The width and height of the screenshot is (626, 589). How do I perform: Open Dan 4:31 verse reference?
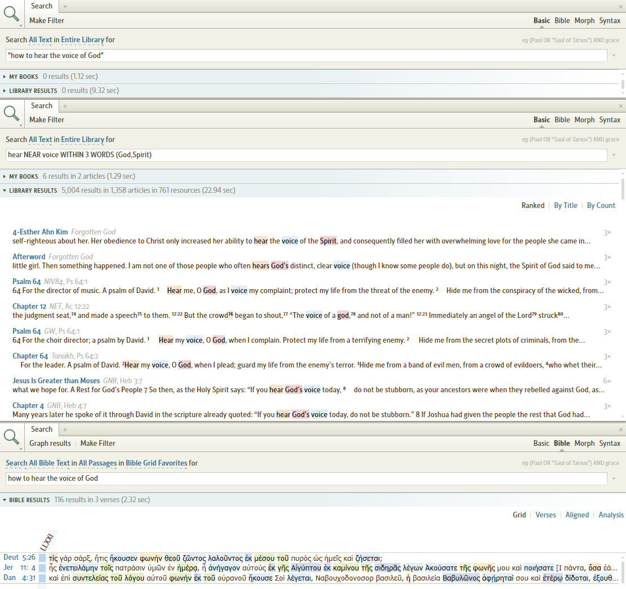pyautogui.click(x=19, y=577)
